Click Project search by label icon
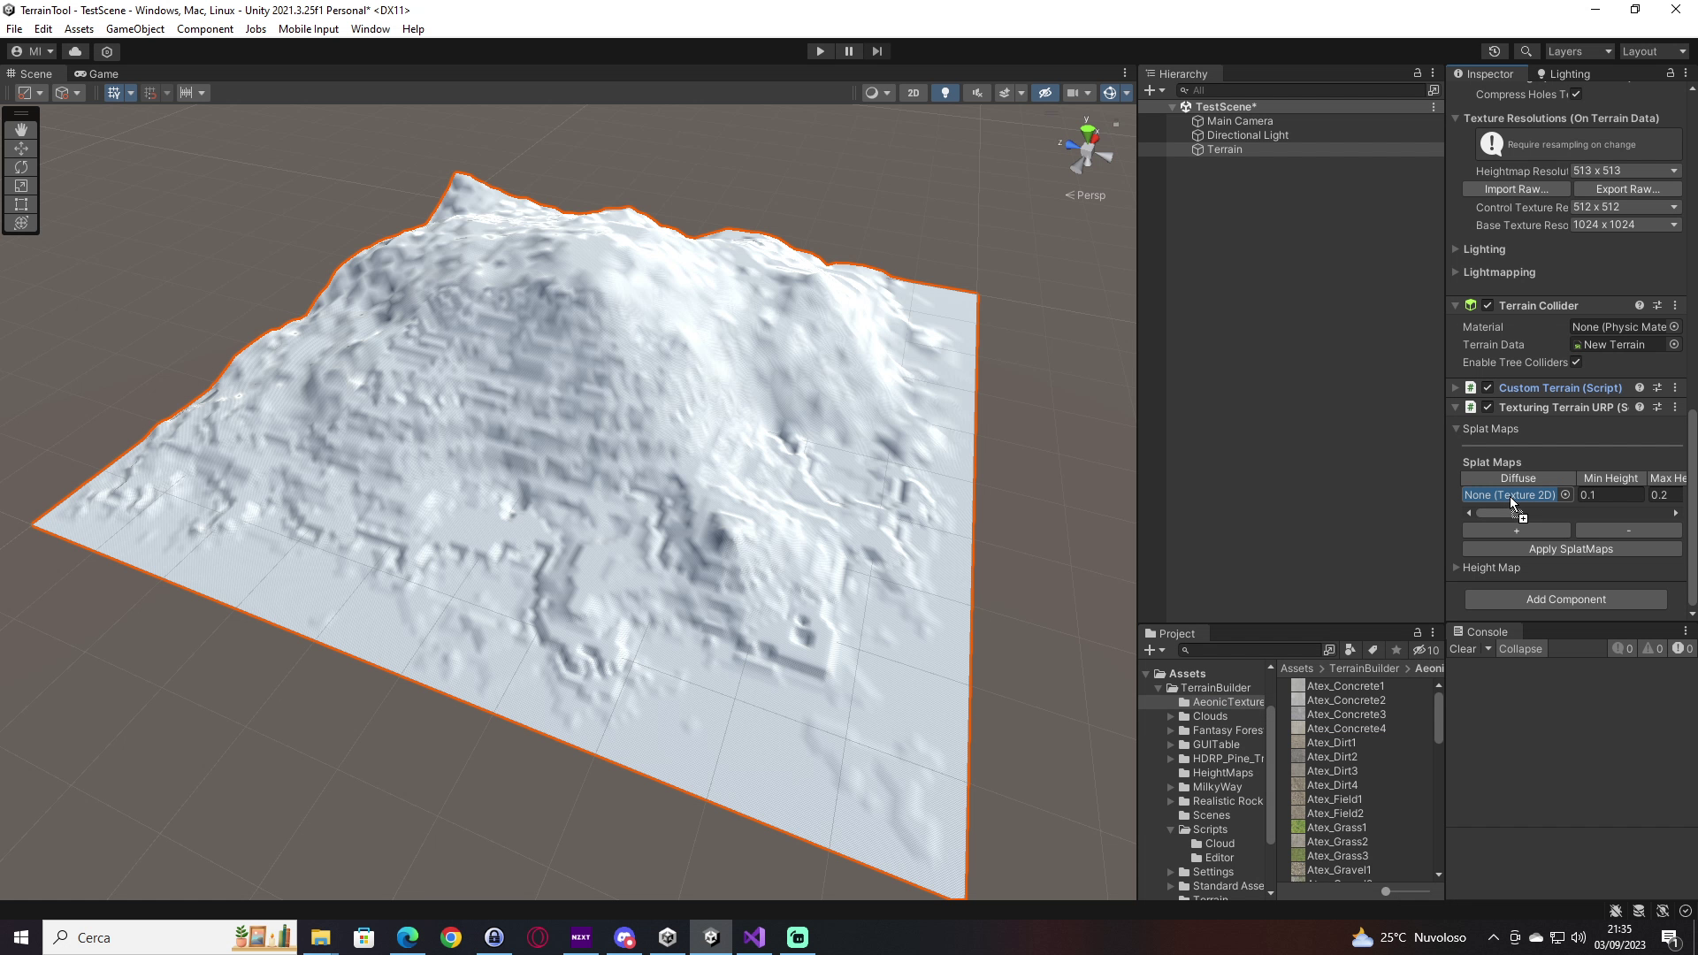Image resolution: width=1698 pixels, height=955 pixels. coord(1373,650)
